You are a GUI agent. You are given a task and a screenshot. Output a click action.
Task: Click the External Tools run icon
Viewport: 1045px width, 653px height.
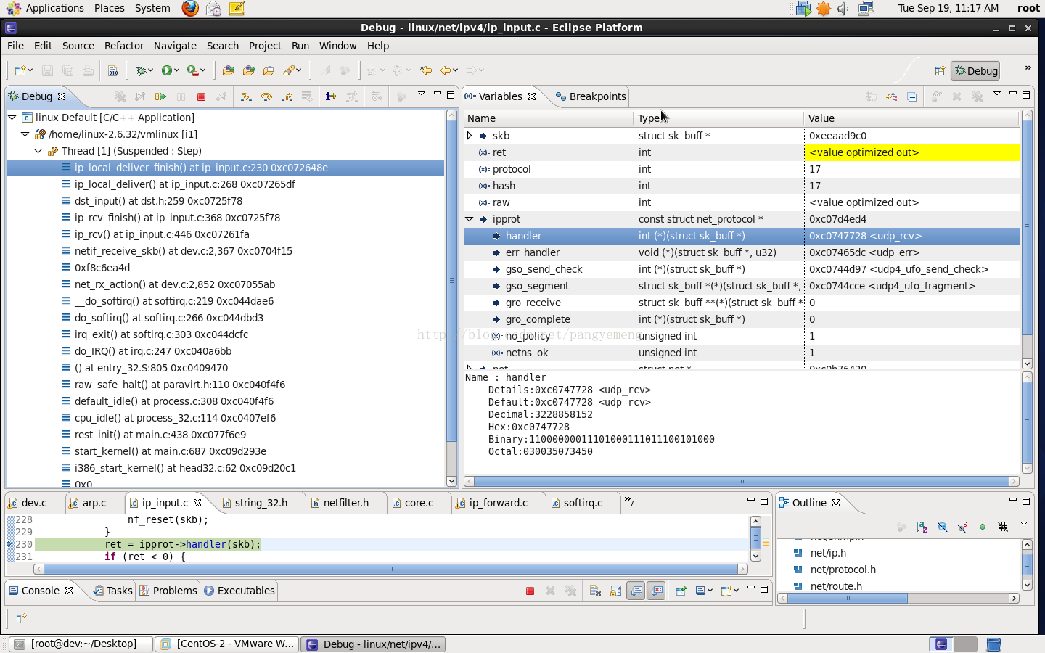[192, 70]
